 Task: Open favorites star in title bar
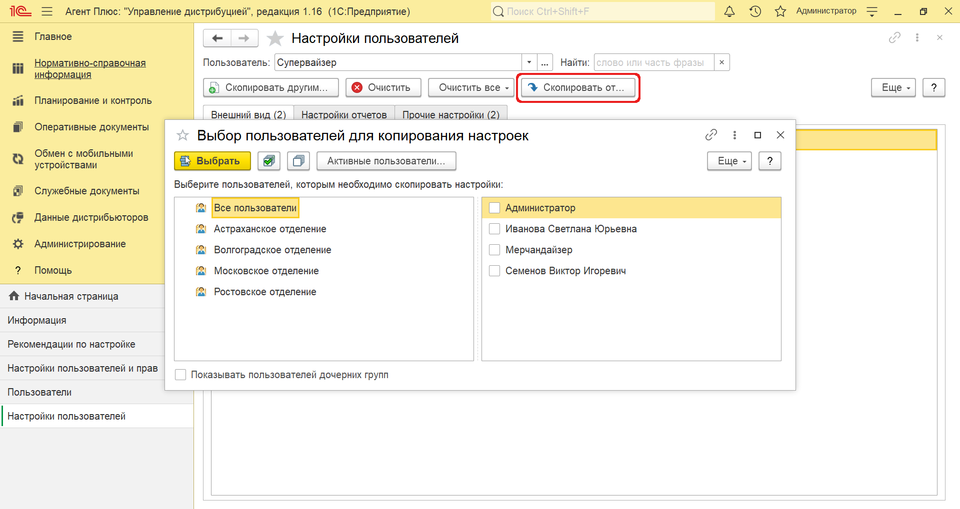(780, 11)
